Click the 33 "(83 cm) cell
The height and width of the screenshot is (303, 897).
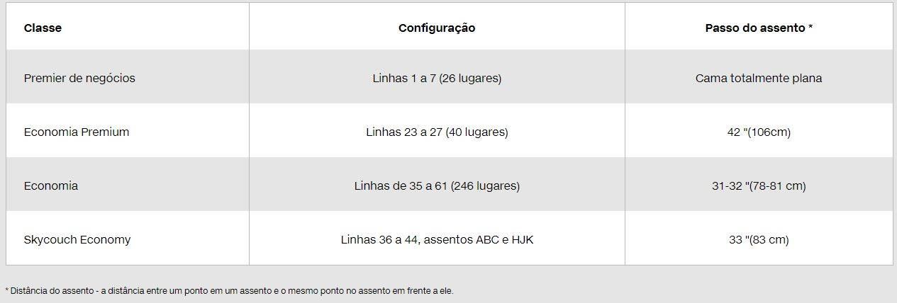point(759,239)
